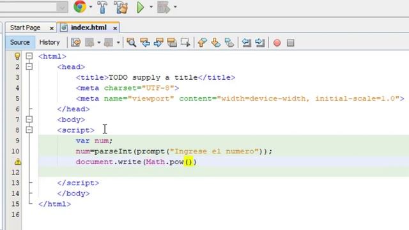Screen dimensions: 409x230
Task: Switch to History view
Action: 50,42
